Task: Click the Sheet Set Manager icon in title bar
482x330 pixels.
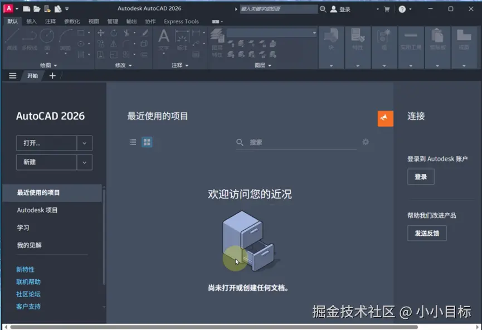Action: (x=58, y=9)
